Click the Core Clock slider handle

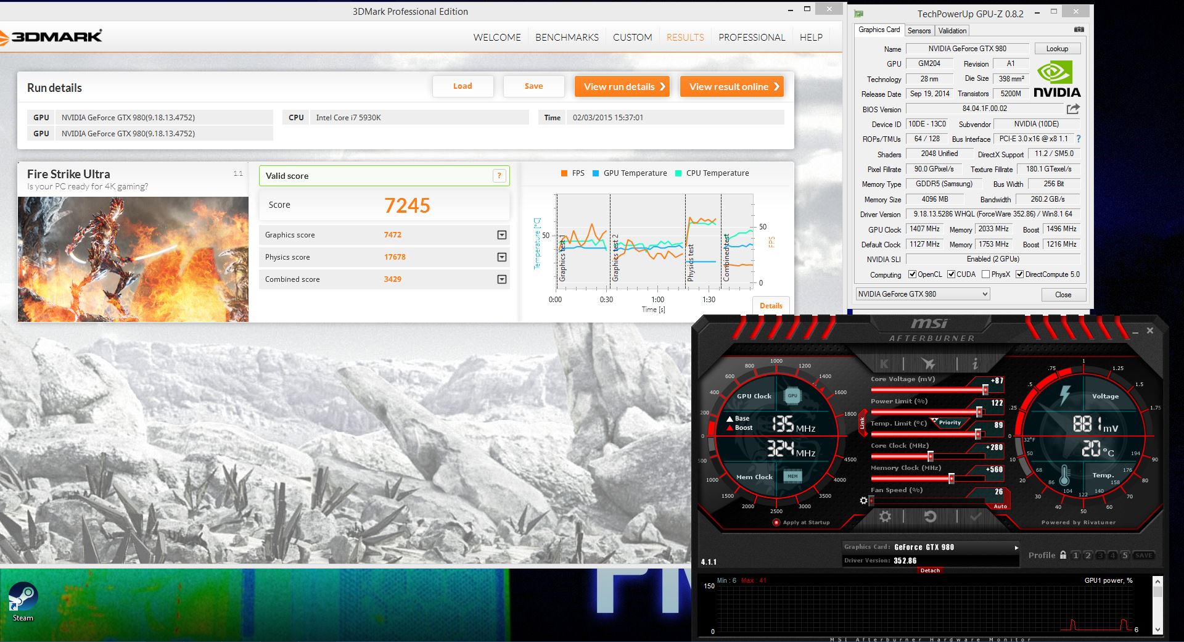tap(931, 456)
